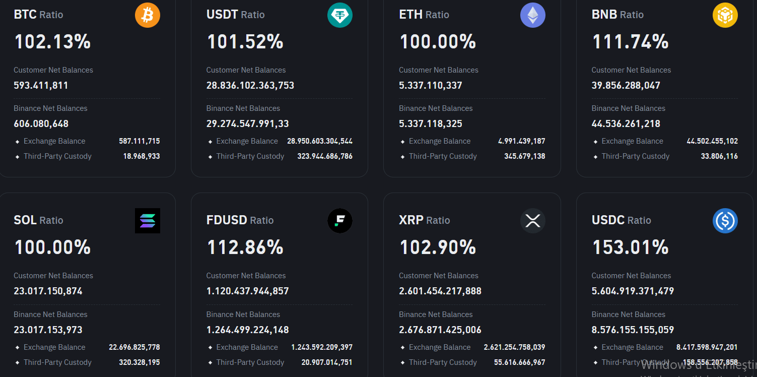Image resolution: width=757 pixels, height=377 pixels.
Task: Click the green Tether USDT icon
Action: [340, 15]
